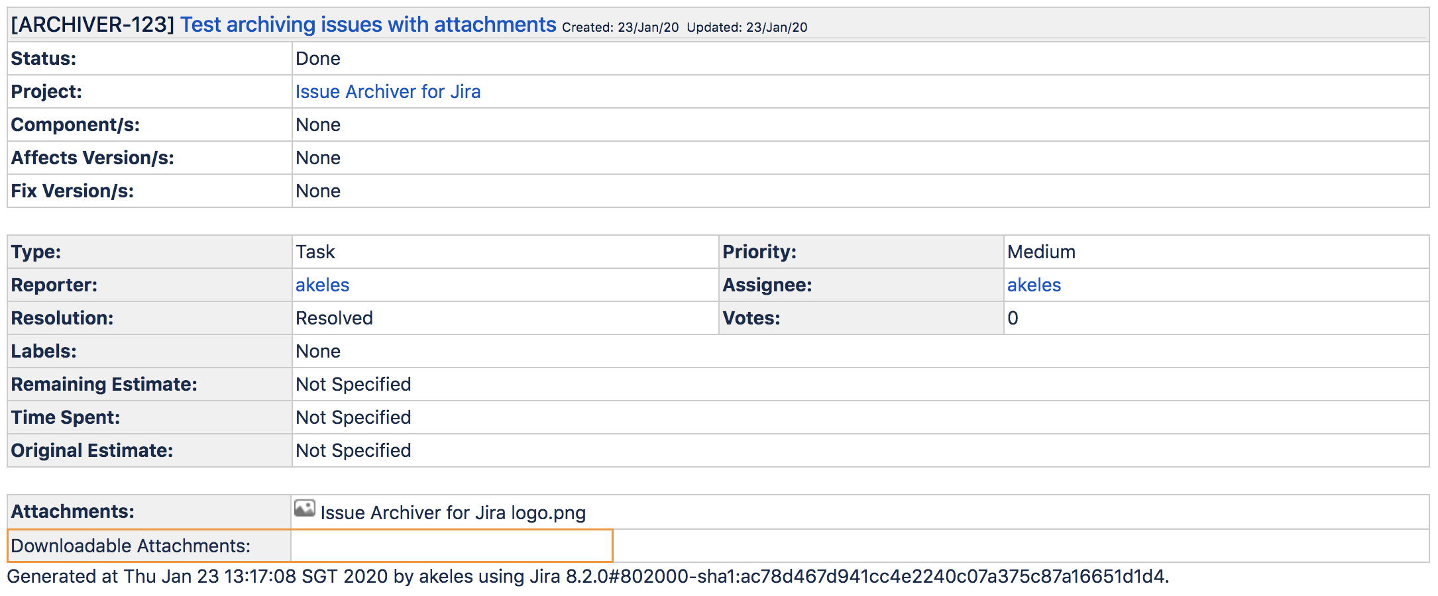
Task: Click the image icon beside the attachment
Action: 304,509
